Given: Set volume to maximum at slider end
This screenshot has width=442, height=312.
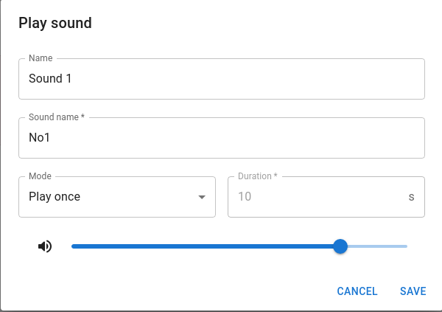Looking at the screenshot, I should coord(406,246).
